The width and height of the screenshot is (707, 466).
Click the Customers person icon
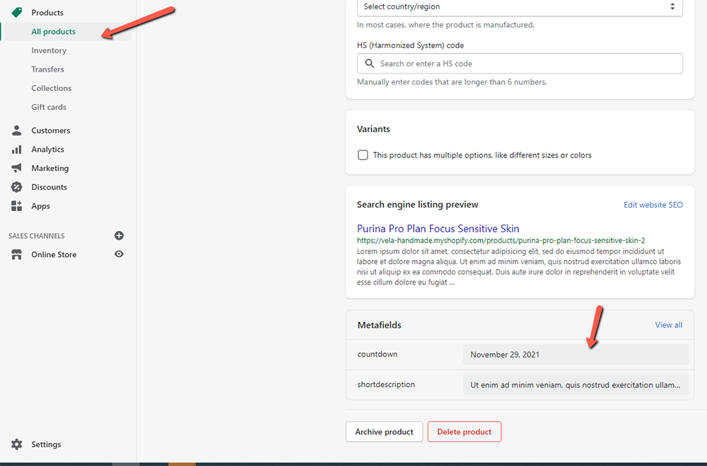[17, 131]
